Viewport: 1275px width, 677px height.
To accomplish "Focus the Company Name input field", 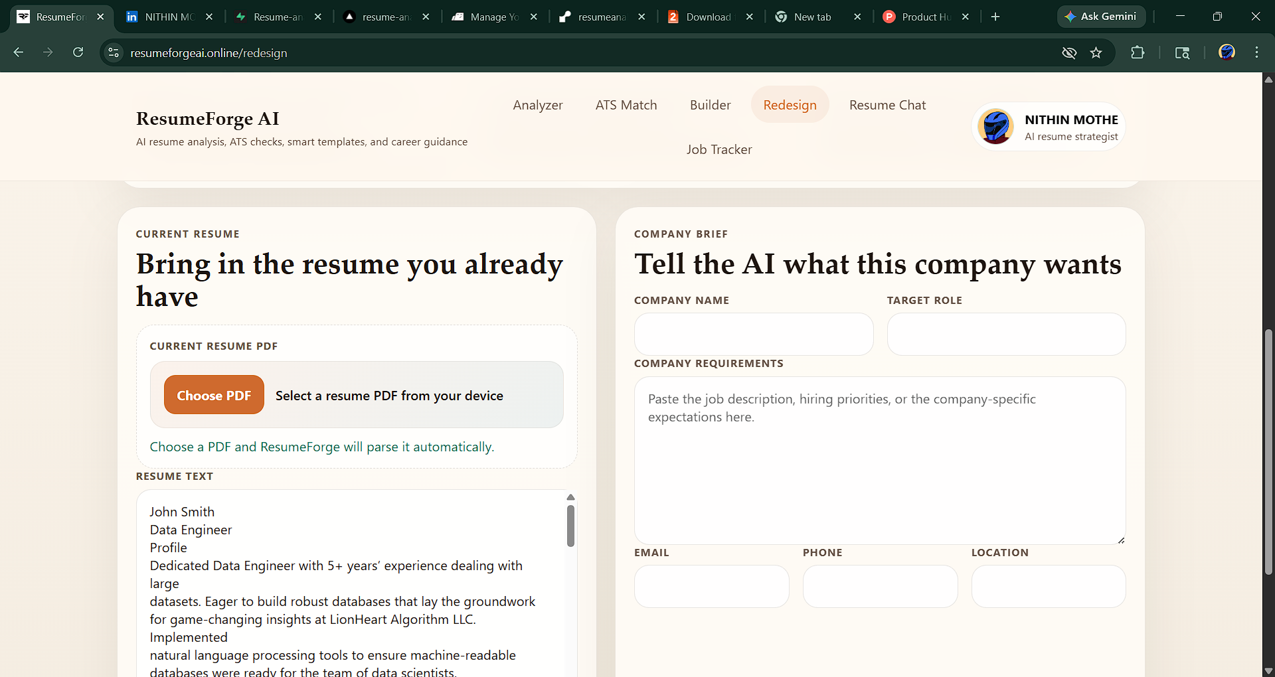I will click(x=754, y=334).
